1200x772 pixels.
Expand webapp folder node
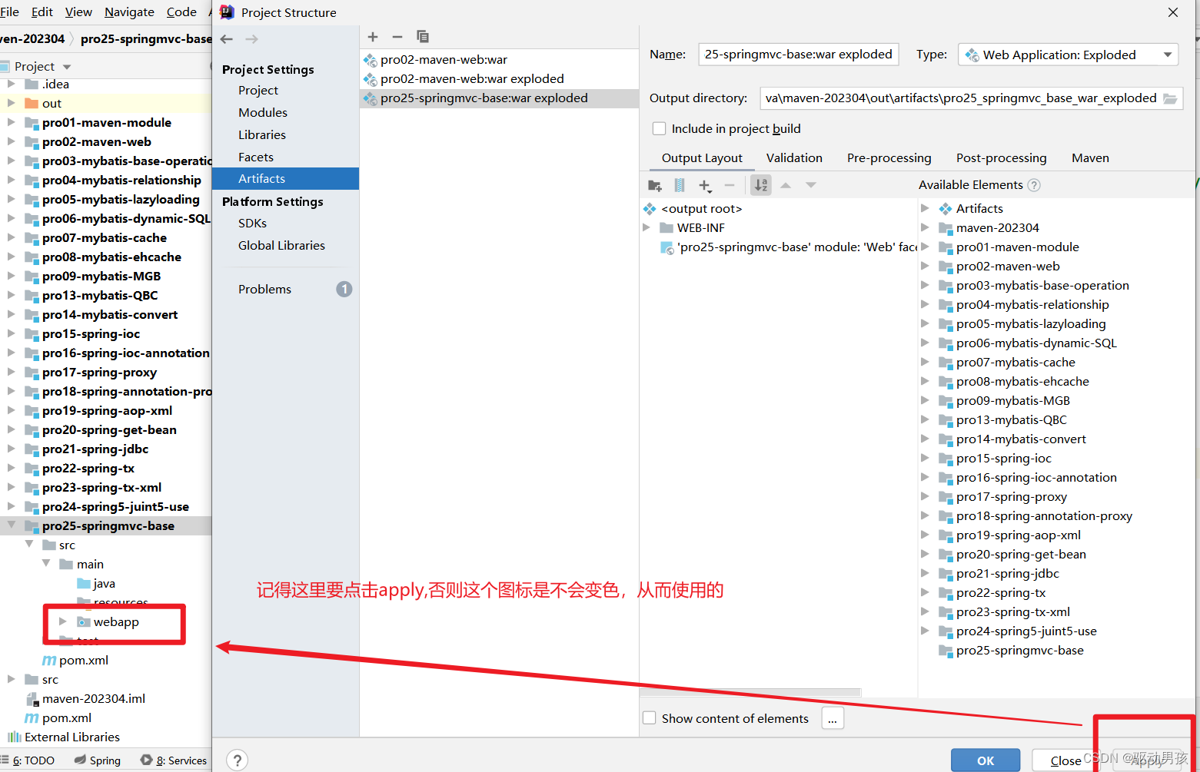(63, 621)
